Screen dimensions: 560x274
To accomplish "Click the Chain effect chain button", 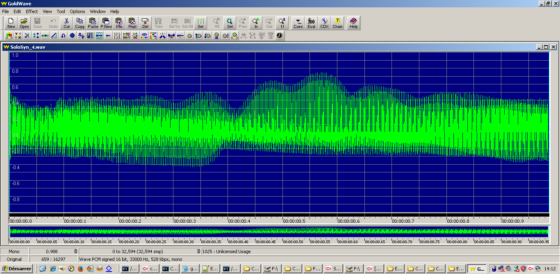I will tap(337, 23).
